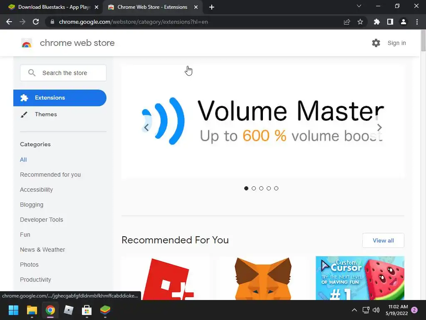This screenshot has height=320, width=426.
Task: Open the Photos category
Action: coord(29,265)
